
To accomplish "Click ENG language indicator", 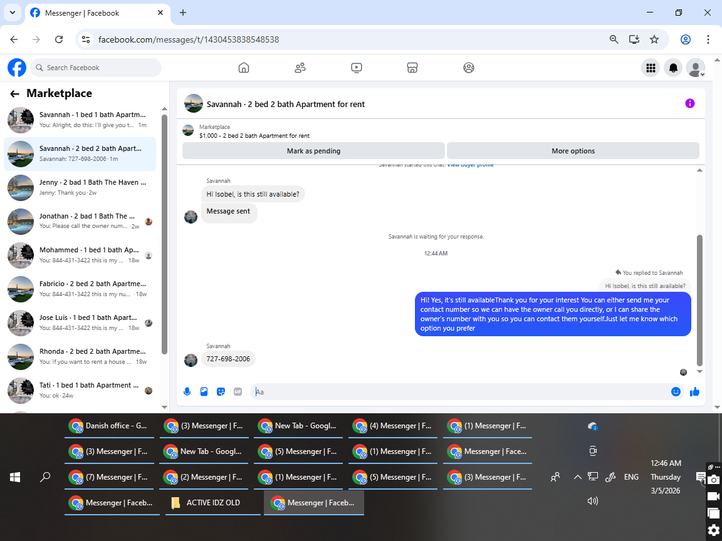I will (x=631, y=477).
